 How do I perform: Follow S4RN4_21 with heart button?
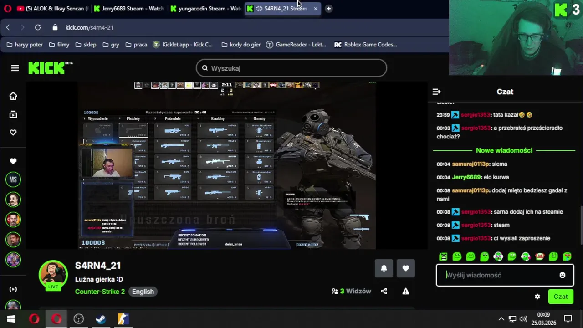[406, 268]
